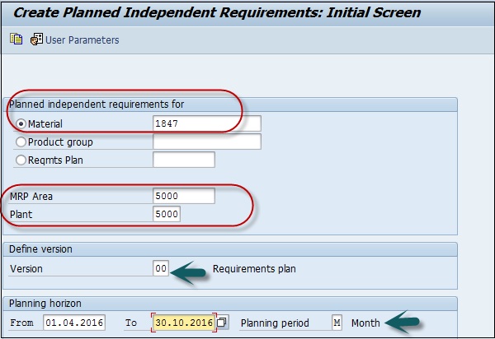Click the Define version group header
Viewport: 495px width, 339px height.
pos(40,249)
